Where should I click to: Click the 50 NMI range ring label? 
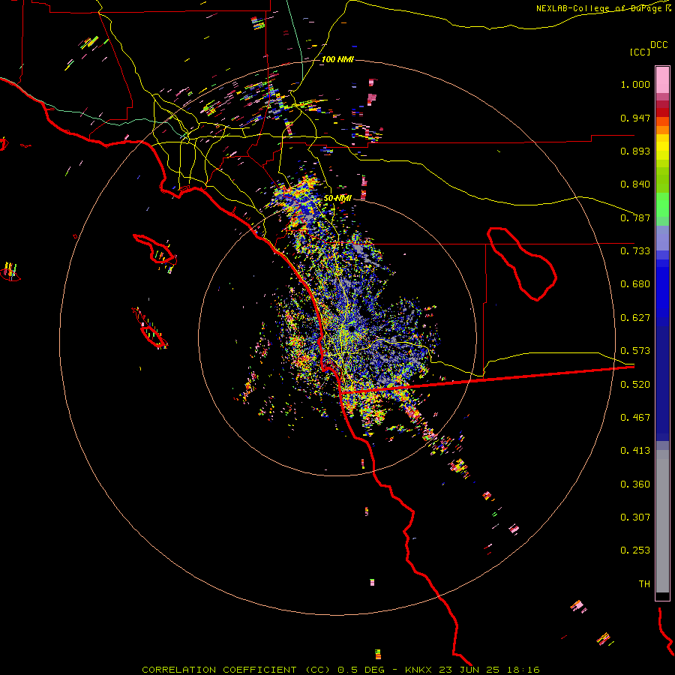click(x=337, y=199)
